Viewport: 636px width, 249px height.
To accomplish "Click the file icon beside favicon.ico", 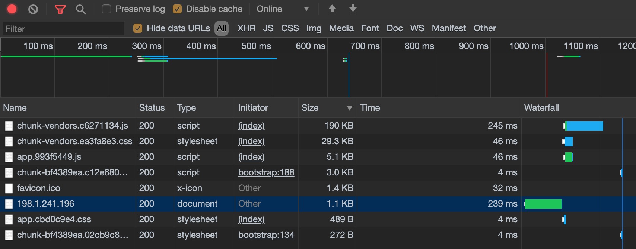I will coord(9,188).
